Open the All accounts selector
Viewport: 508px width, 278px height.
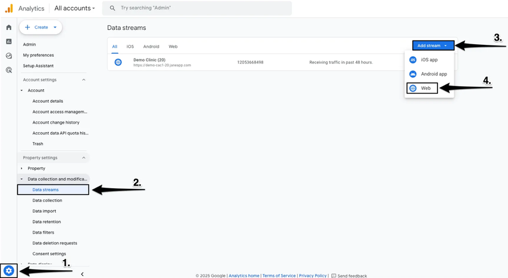click(74, 8)
